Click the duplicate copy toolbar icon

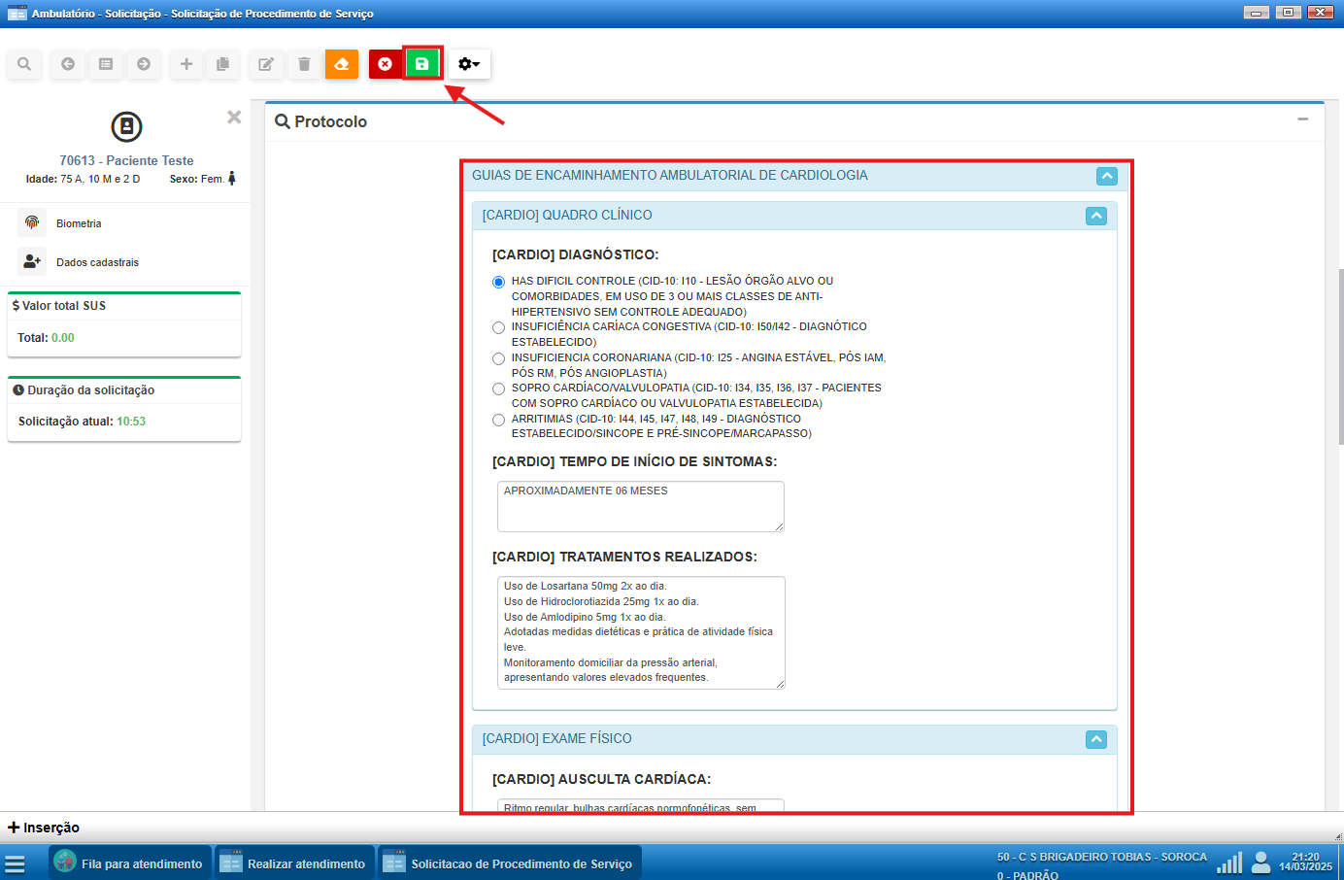[x=222, y=64]
